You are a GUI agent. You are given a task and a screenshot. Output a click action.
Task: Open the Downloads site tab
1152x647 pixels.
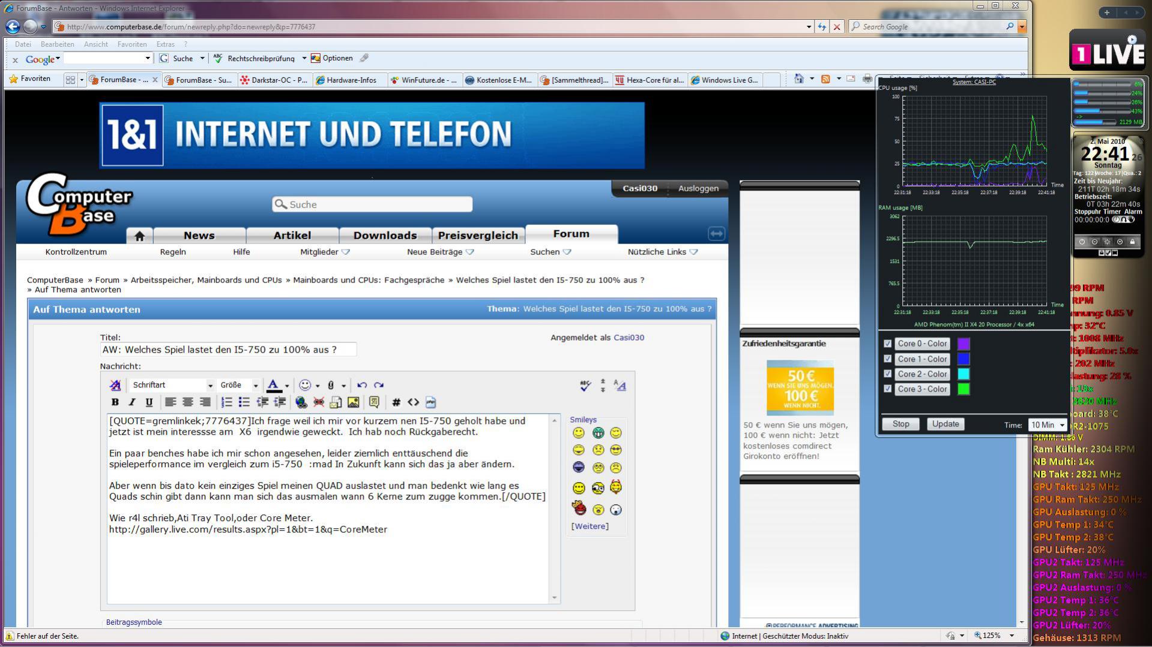385,236
